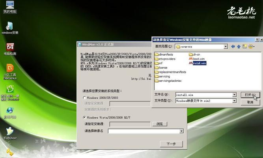Open the 手动Ghost desktop icon
The height and width of the screenshot is (158, 263).
[x=10, y=132]
